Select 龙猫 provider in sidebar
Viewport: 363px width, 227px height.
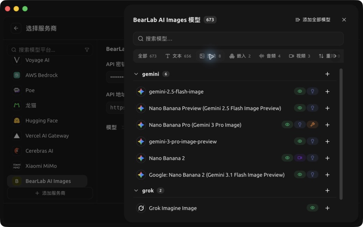click(47, 106)
